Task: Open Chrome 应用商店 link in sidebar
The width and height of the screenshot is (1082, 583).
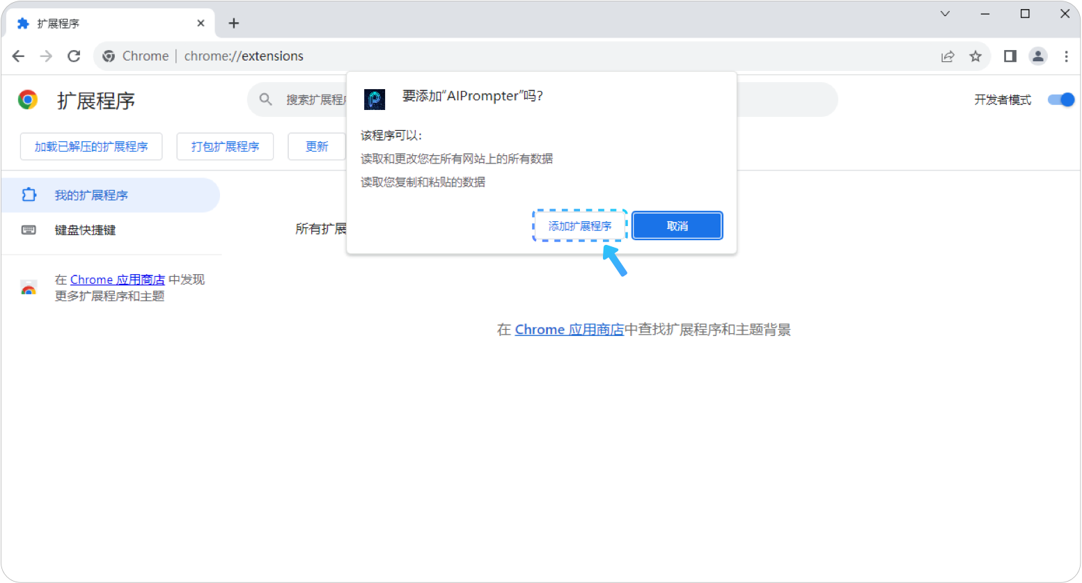Action: pos(118,280)
